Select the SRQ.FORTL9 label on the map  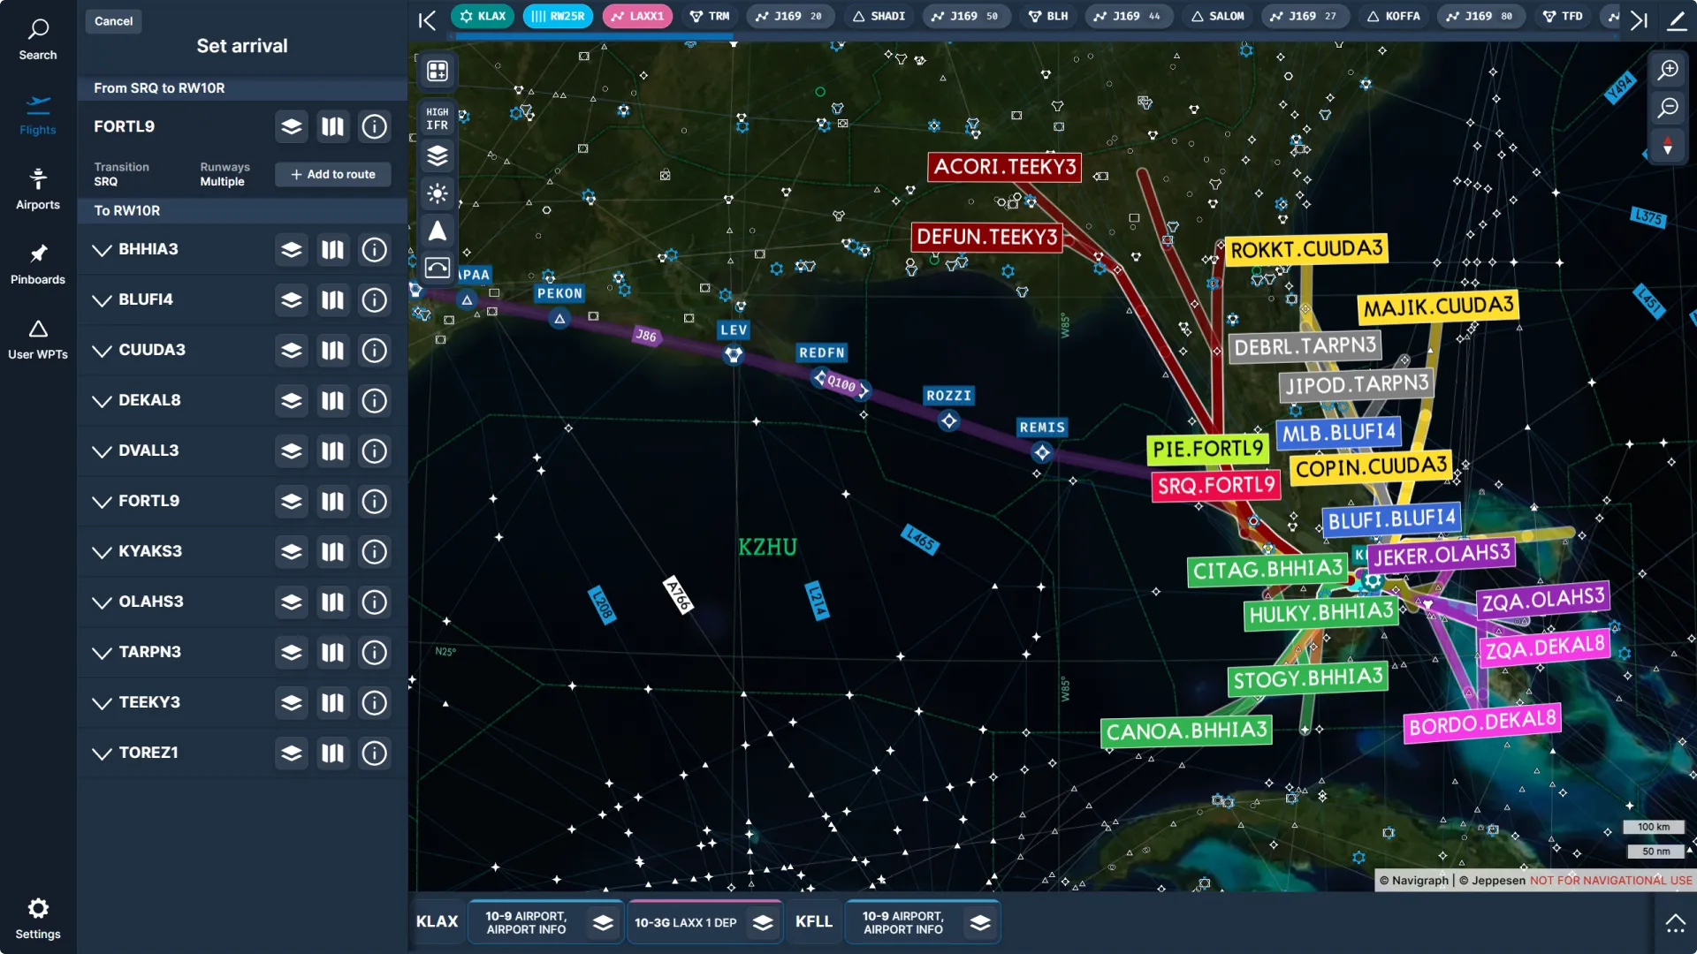pos(1215,484)
